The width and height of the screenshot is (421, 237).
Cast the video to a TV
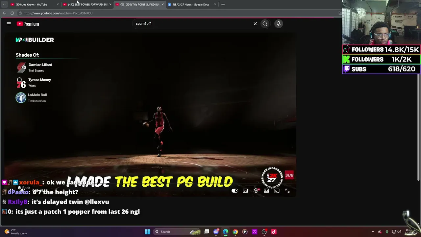pos(277,191)
